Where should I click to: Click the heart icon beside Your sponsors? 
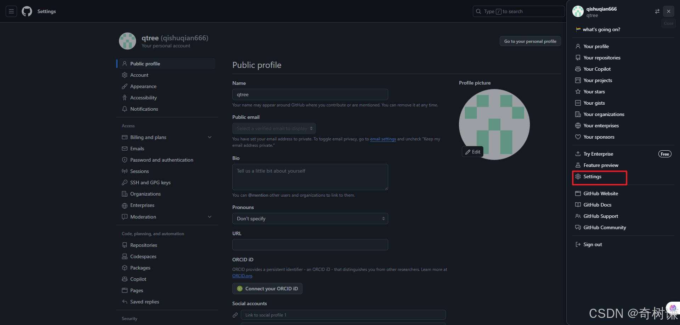578,137
